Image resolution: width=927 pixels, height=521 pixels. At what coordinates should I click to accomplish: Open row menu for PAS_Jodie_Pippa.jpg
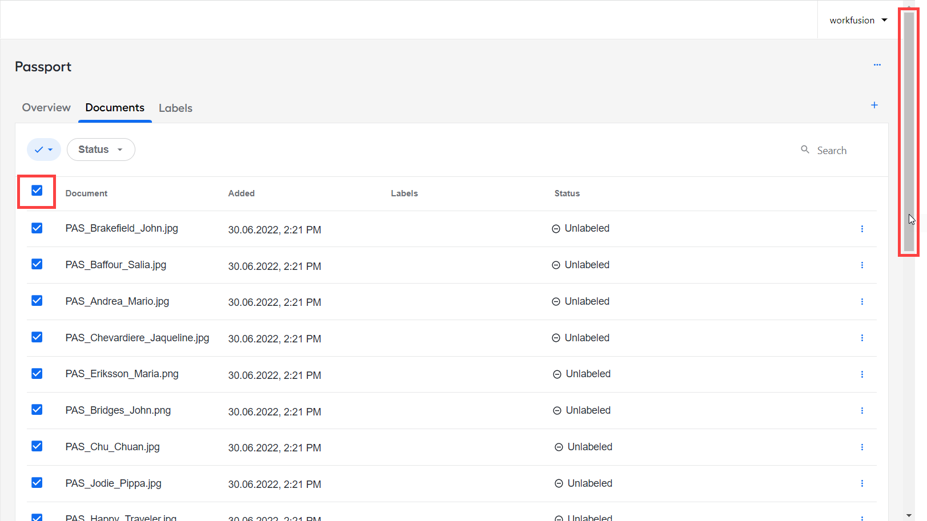(x=862, y=483)
